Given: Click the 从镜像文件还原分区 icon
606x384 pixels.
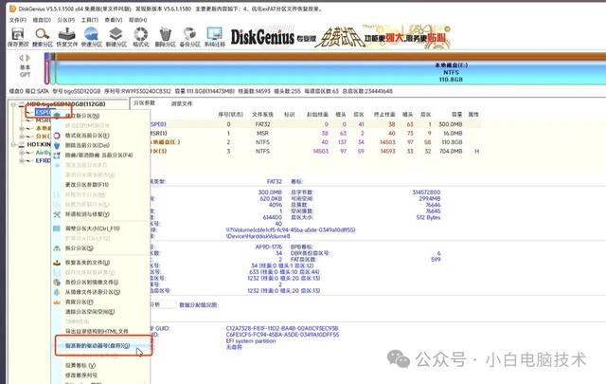Looking at the screenshot, I should (57, 292).
